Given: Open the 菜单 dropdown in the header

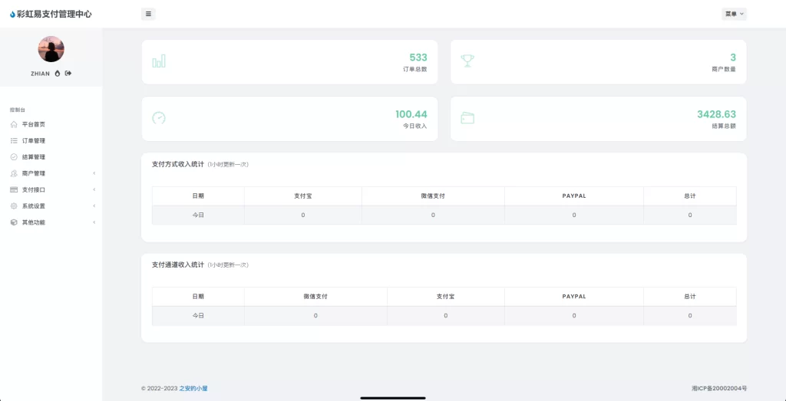Looking at the screenshot, I should pyautogui.click(x=734, y=14).
